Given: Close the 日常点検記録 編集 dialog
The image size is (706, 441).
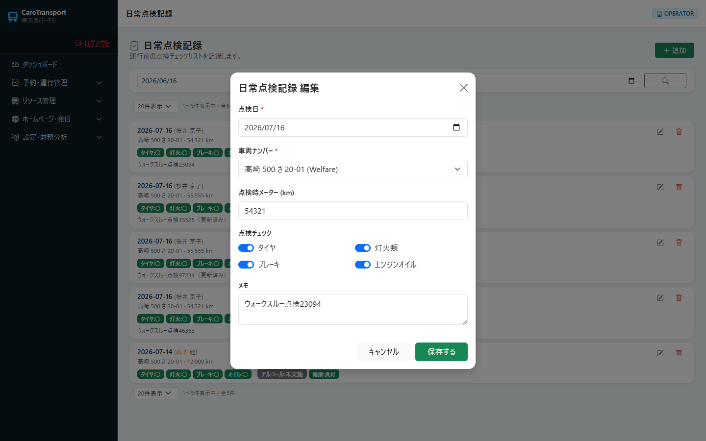Looking at the screenshot, I should [464, 88].
